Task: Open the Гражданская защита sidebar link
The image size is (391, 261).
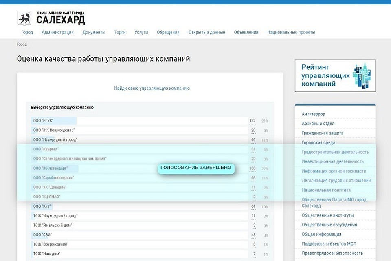Action: pyautogui.click(x=323, y=133)
